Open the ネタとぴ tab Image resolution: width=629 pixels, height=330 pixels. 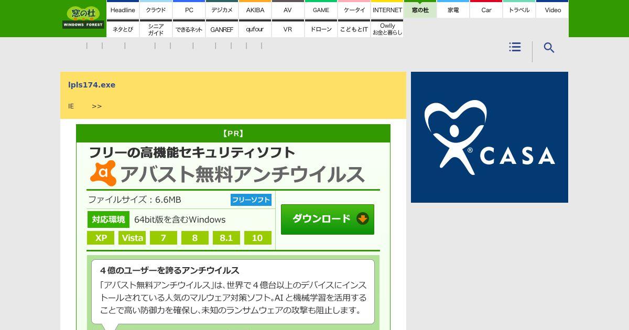click(123, 28)
